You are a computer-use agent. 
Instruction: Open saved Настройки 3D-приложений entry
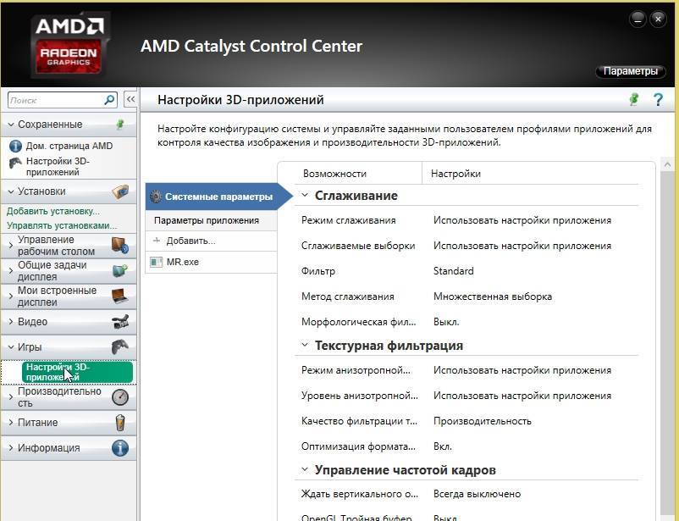tap(58, 166)
